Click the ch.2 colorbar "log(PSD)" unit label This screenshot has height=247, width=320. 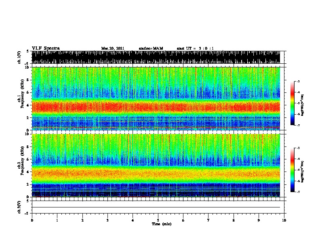click(x=302, y=172)
